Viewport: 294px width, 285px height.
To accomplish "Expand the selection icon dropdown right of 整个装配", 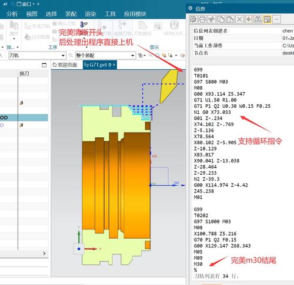I will (145, 56).
